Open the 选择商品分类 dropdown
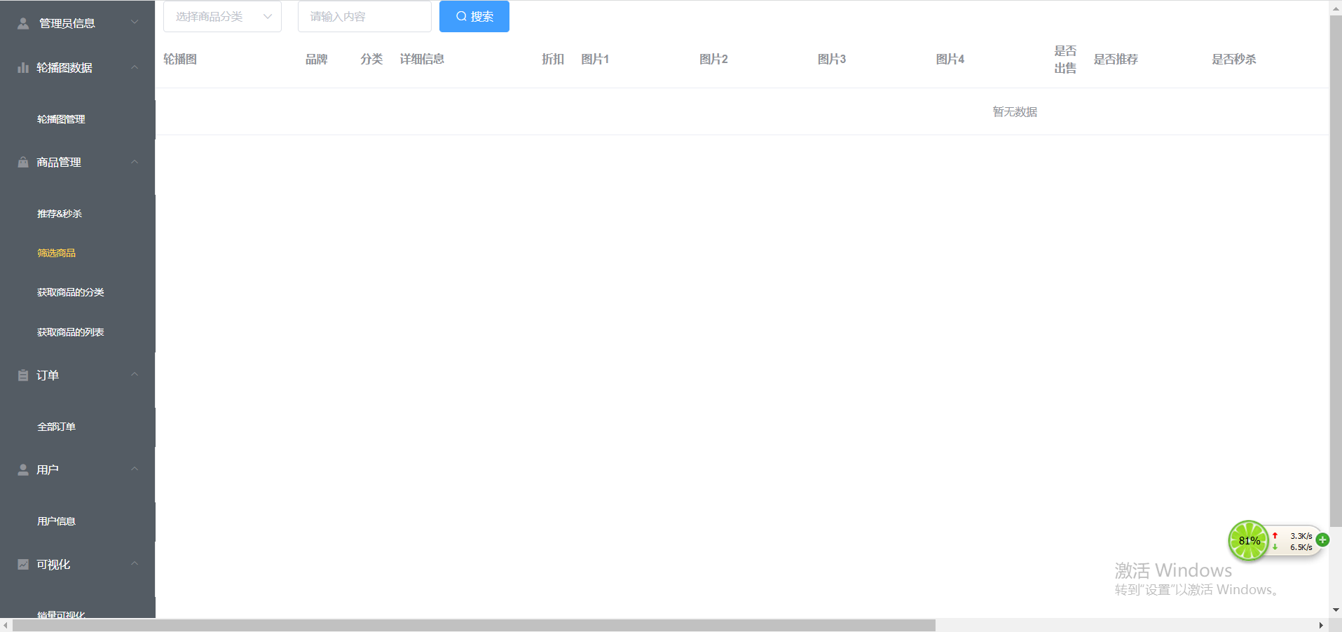 222,16
